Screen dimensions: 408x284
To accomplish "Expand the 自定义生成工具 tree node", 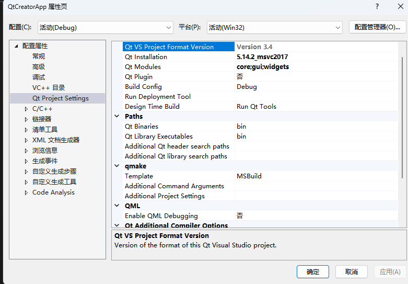I will [26, 182].
